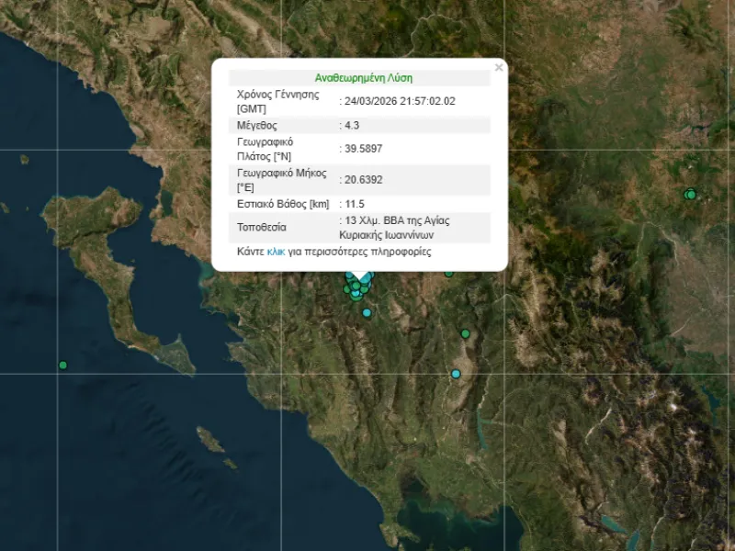Click the 'Αγίας Κυριακής Ιωαννίνων' location text

(x=397, y=235)
